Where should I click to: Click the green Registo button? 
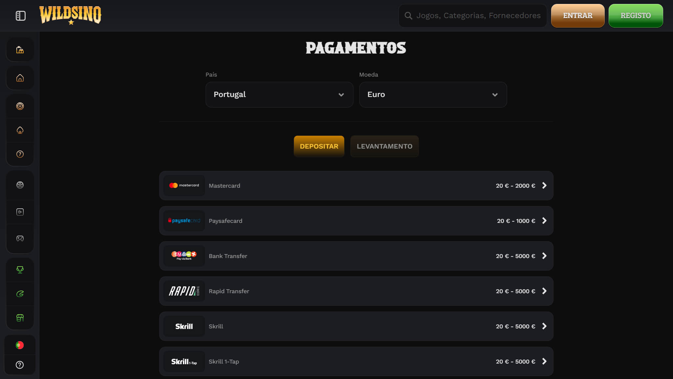point(636,16)
